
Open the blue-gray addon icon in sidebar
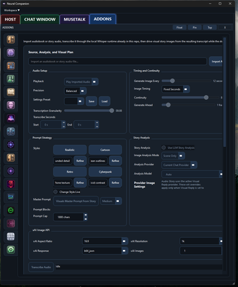coord(11,132)
